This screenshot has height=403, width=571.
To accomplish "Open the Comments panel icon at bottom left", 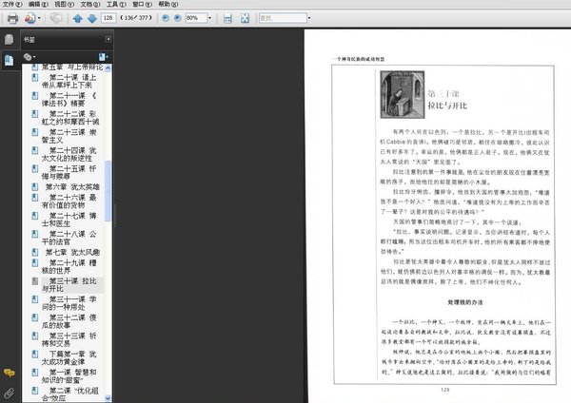I will click(9, 373).
